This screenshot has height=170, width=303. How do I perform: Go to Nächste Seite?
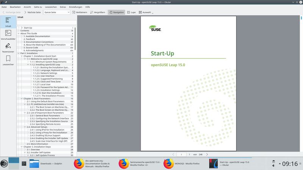[x=32, y=12]
